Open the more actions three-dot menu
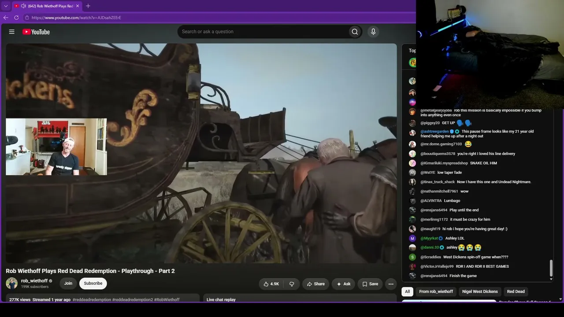Viewport: 564px width, 317px height. (x=391, y=284)
